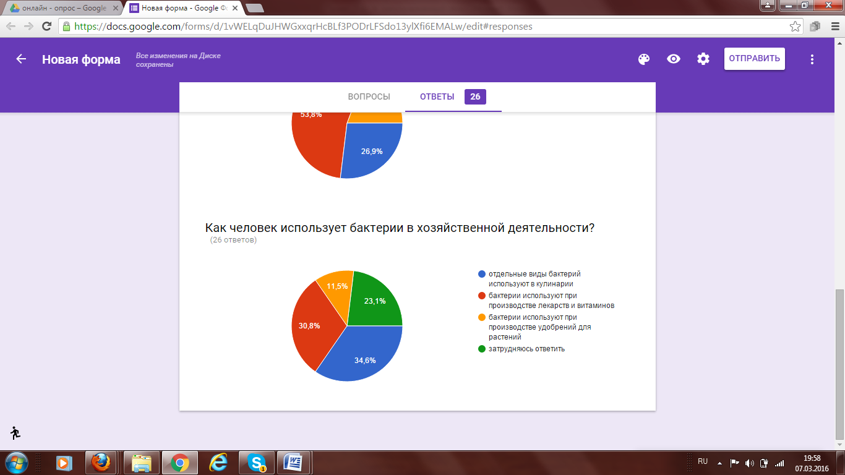Click the back arrow beside Новая форма
Viewport: 845px width, 475px height.
pyautogui.click(x=21, y=59)
